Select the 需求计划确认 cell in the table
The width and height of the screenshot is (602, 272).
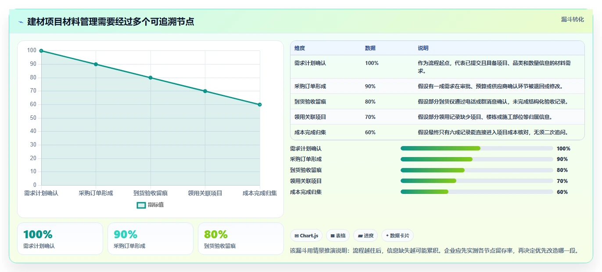click(x=310, y=63)
